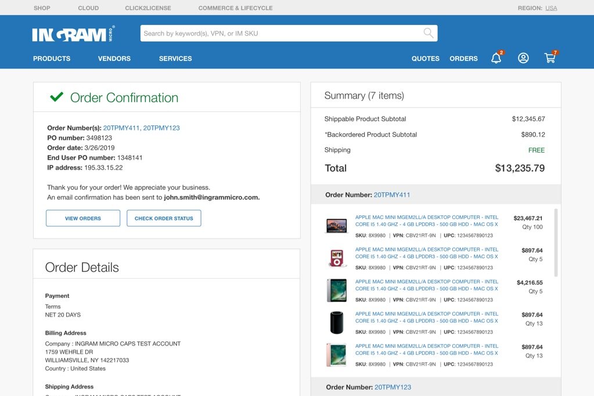
Task: Open 20TPMY123 link at bottom of Summary
Action: point(393,387)
